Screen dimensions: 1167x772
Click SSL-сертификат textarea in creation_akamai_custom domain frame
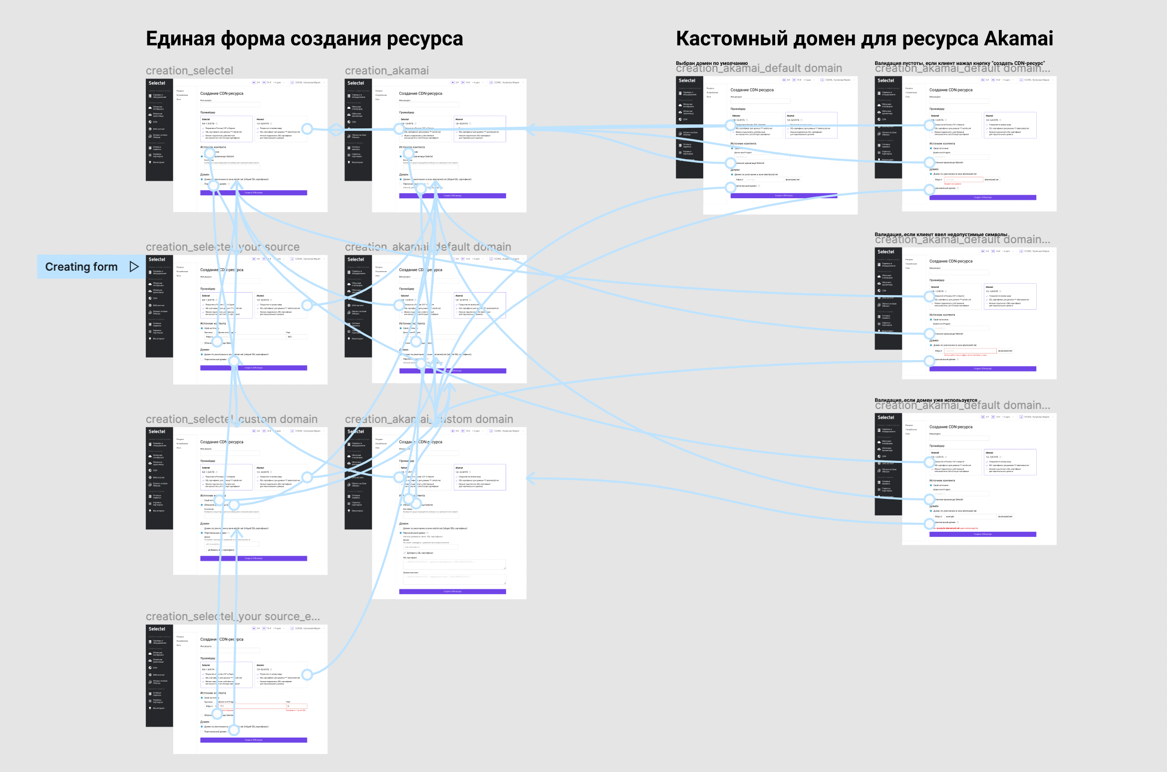pos(455,564)
